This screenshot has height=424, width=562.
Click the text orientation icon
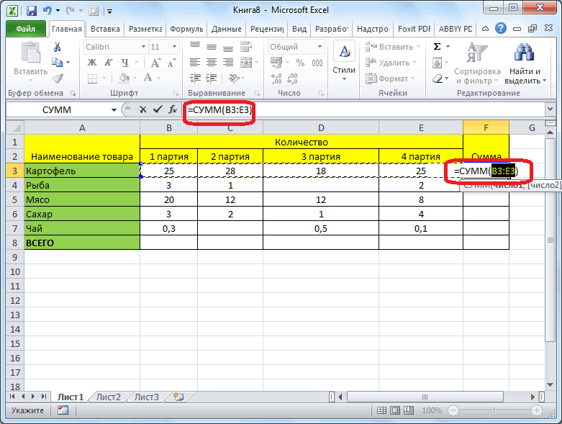(x=234, y=78)
